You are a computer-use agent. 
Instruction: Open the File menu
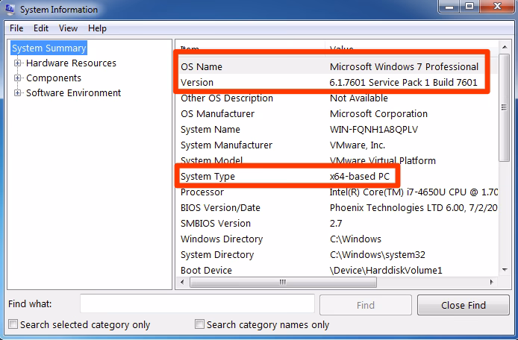[x=16, y=28]
